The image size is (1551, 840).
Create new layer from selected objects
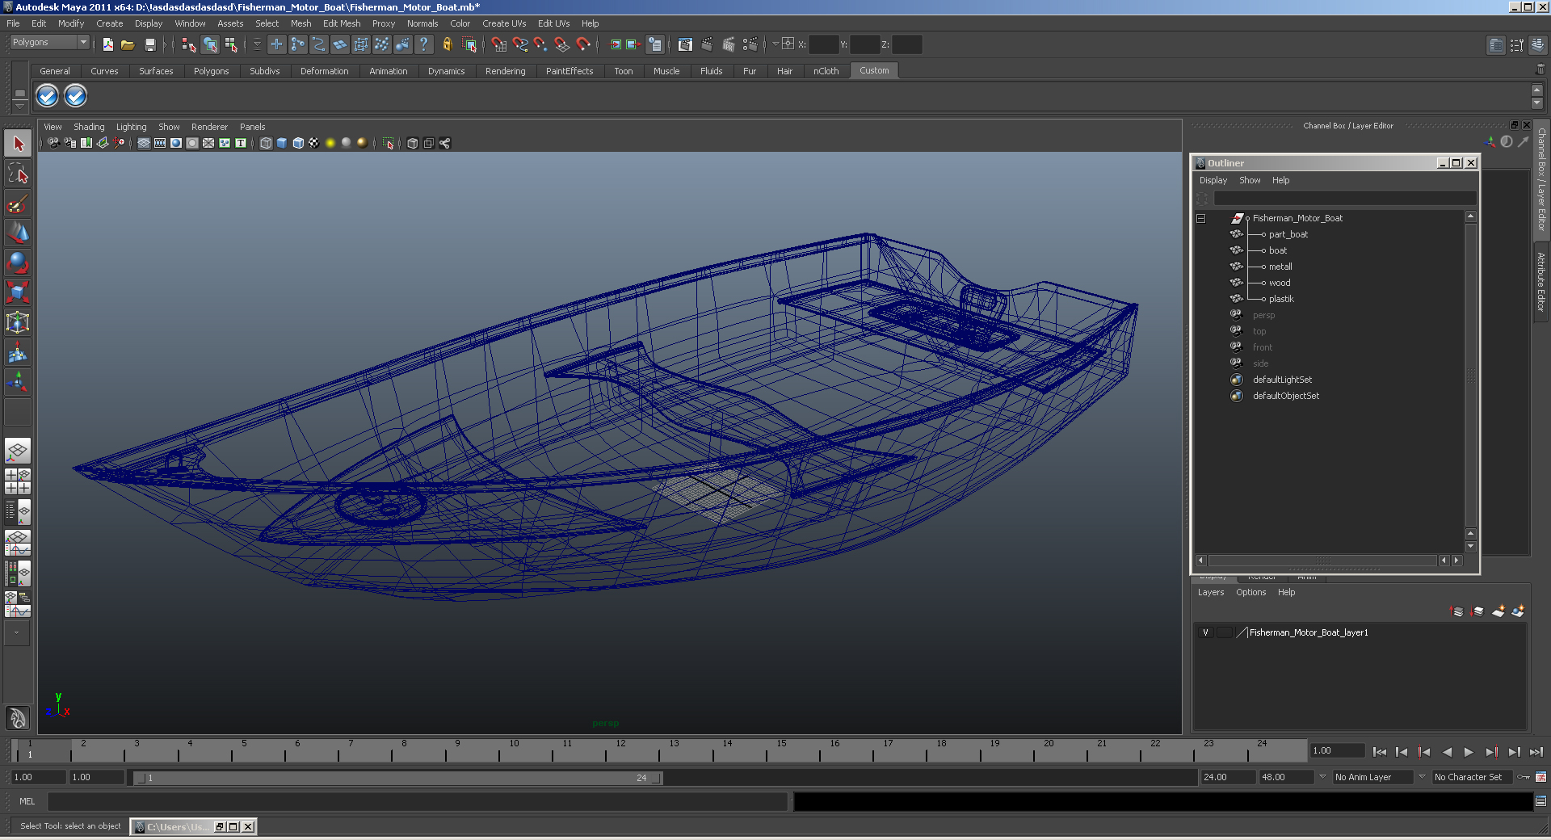[1518, 611]
